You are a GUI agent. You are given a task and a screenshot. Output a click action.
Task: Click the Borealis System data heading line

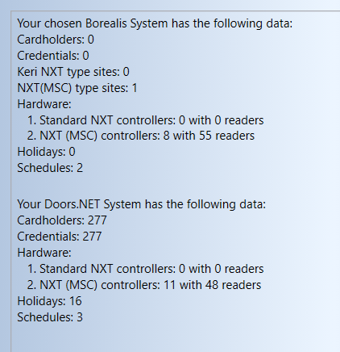(x=155, y=23)
